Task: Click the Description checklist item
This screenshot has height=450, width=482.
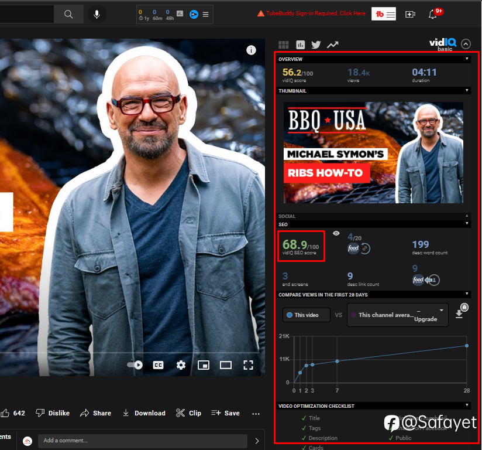Action: (319, 438)
